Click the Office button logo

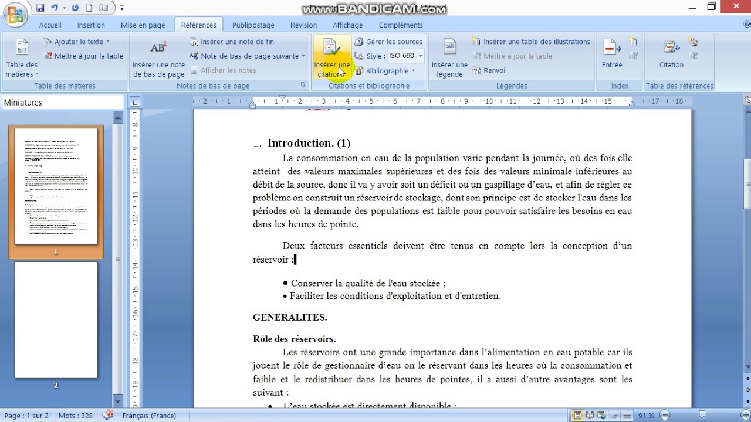click(15, 15)
